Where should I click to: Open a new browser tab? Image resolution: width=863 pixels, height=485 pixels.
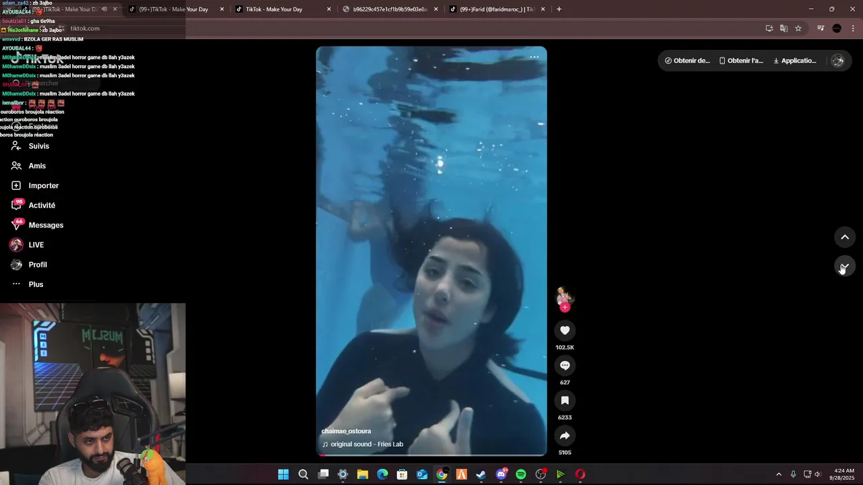click(x=559, y=9)
